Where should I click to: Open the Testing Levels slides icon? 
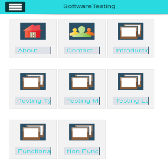click(131, 82)
